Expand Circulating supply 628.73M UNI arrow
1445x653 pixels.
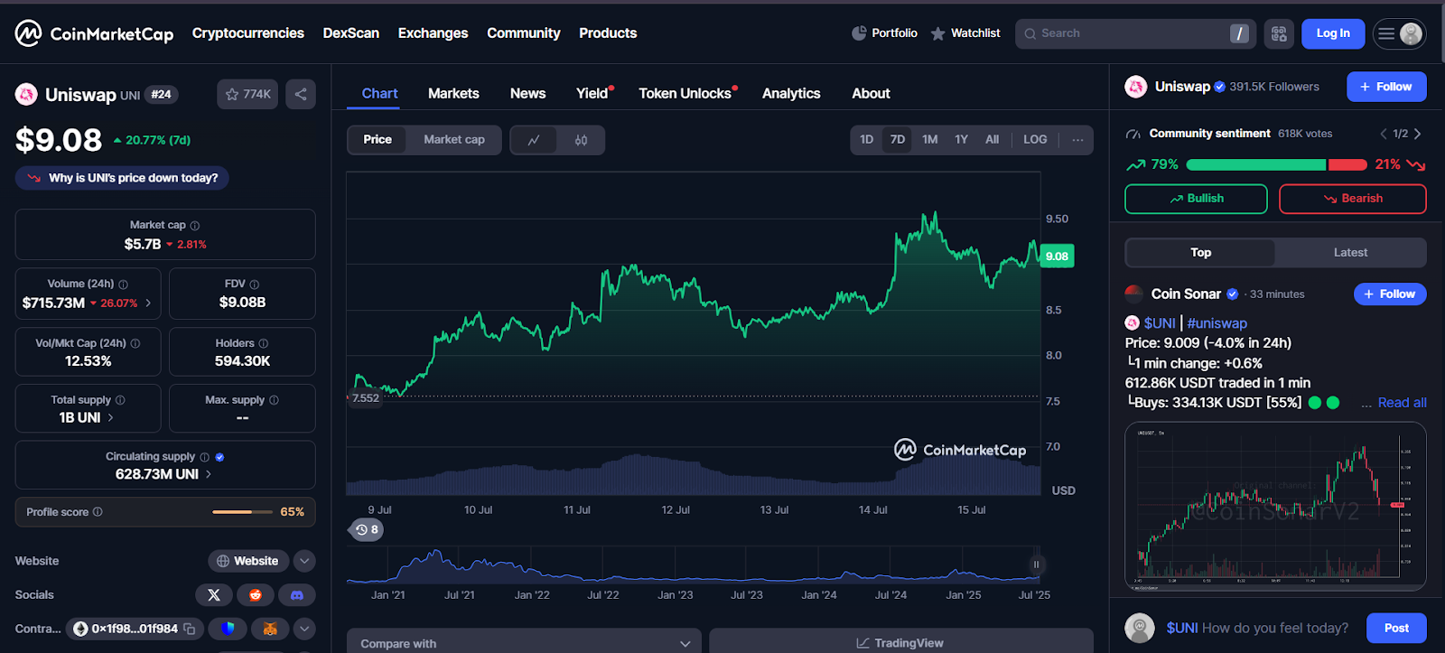click(x=209, y=474)
